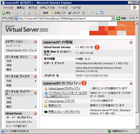Open the バーチャル マシン リモート コントロール (VMRC) サーバー link

tap(65, 95)
